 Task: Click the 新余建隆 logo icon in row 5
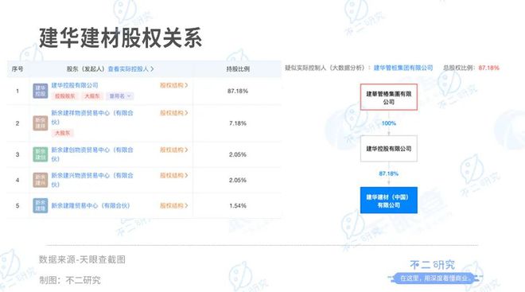click(x=41, y=205)
